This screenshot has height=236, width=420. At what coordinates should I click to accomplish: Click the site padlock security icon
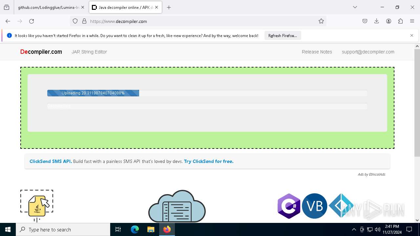click(84, 21)
